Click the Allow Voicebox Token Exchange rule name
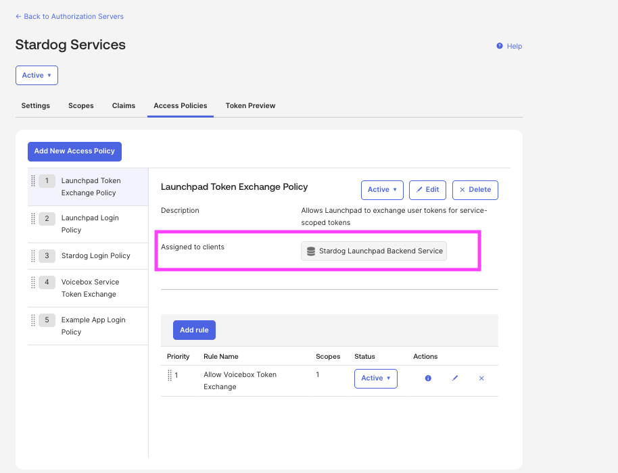 click(240, 380)
